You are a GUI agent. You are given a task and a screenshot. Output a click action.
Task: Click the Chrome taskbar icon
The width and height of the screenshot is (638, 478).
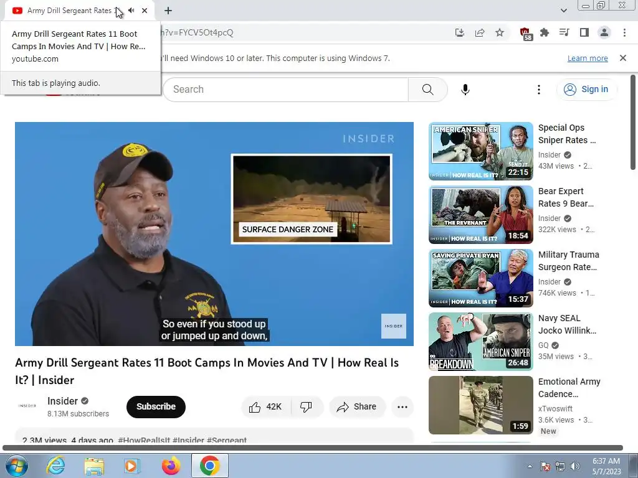(x=209, y=466)
